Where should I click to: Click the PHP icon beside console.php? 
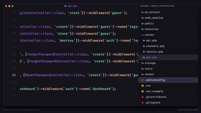[144, 52]
